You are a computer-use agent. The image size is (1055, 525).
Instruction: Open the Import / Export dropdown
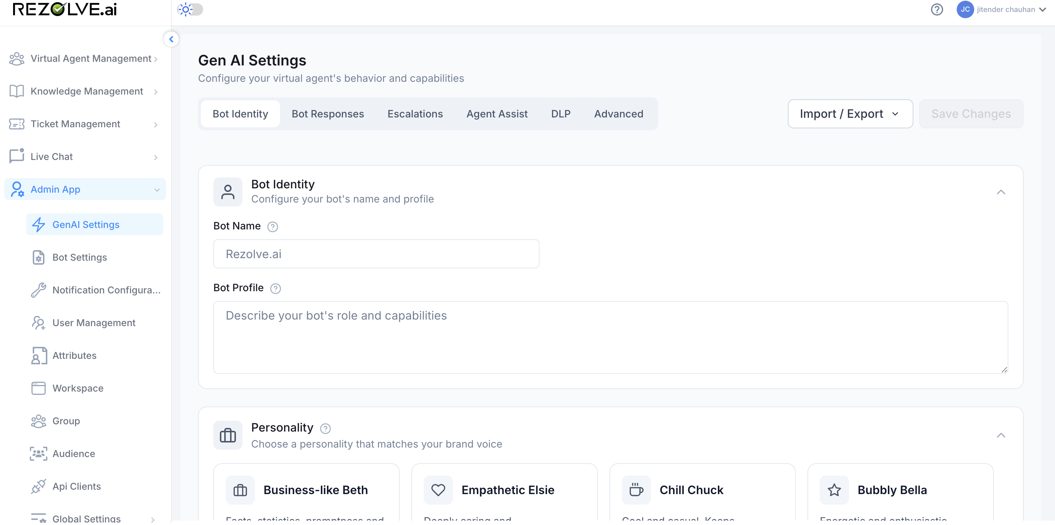tap(850, 114)
